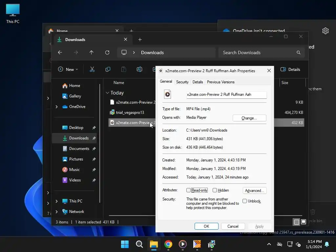Sort by the Name column header
Image resolution: width=336 pixels, height=252 pixels.
[119, 82]
